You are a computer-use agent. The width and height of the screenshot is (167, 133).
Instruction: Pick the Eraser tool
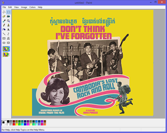pyautogui.click(x=4, y=16)
